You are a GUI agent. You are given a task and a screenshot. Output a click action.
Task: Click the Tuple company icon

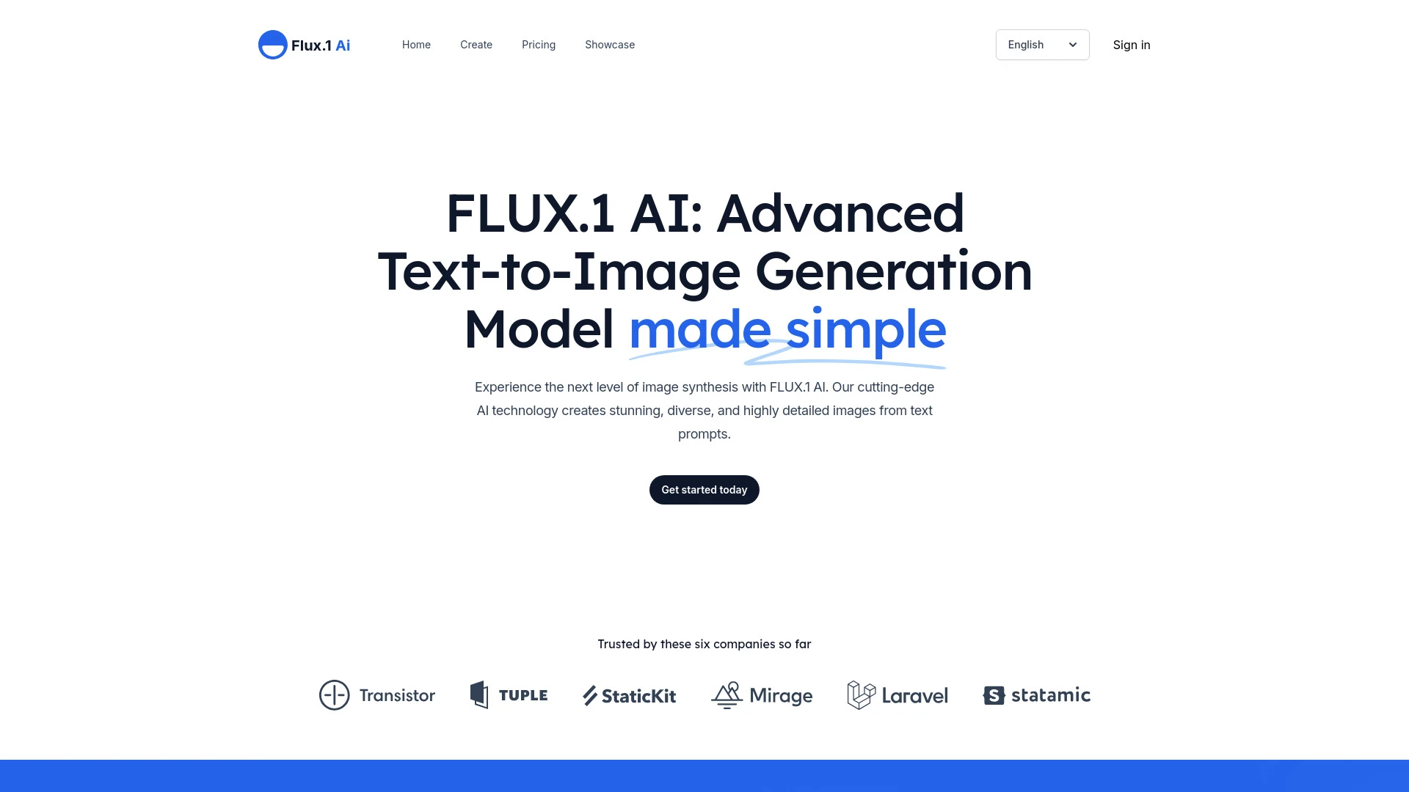478,694
